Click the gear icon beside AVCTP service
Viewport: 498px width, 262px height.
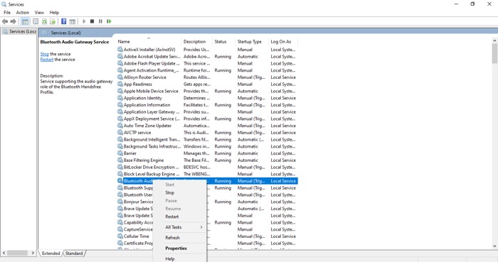coord(120,133)
